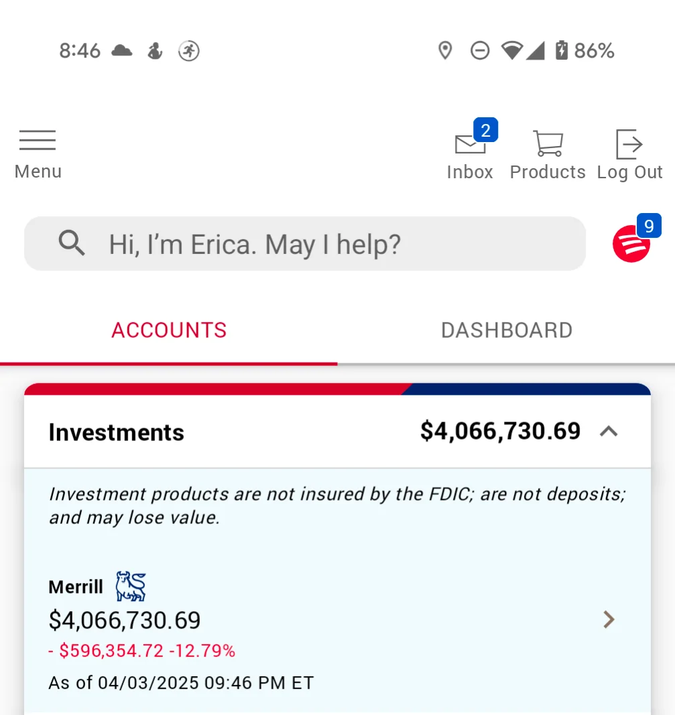
Task: Tap the do-not-disturb status bar icon
Action: (x=480, y=51)
